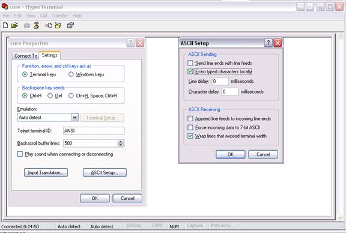This screenshot has width=346, height=233.
Task: Click the Disconnect toolbar icon
Action: (36, 25)
